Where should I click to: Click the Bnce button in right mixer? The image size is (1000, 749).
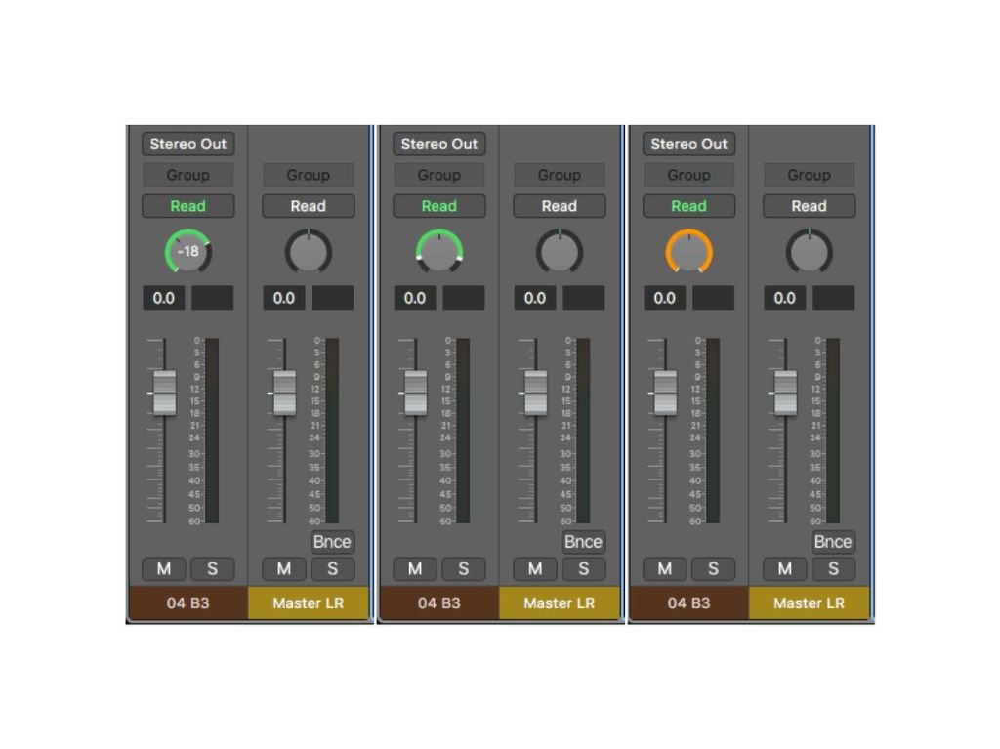pyautogui.click(x=832, y=542)
